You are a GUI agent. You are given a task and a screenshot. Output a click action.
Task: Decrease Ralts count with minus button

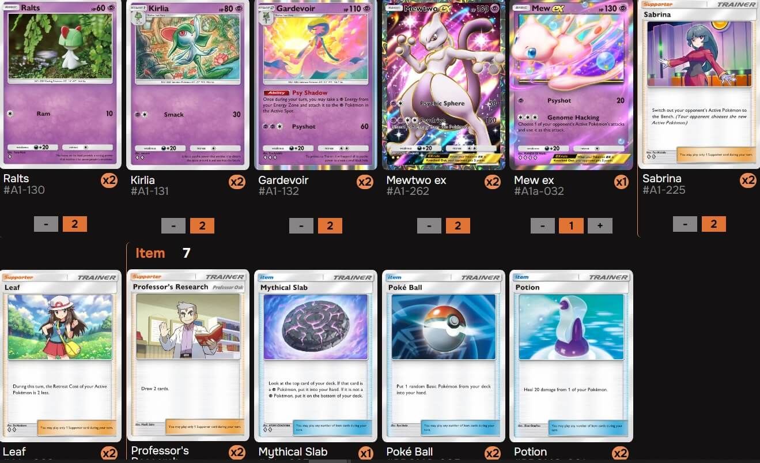point(46,224)
